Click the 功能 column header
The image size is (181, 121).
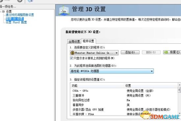point(97,85)
